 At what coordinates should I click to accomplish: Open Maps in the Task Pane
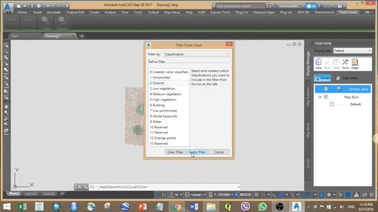click(355, 64)
